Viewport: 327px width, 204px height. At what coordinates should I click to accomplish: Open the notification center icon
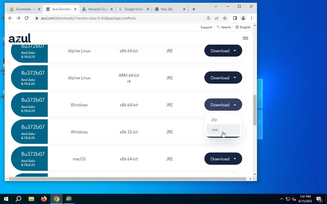click(319, 199)
